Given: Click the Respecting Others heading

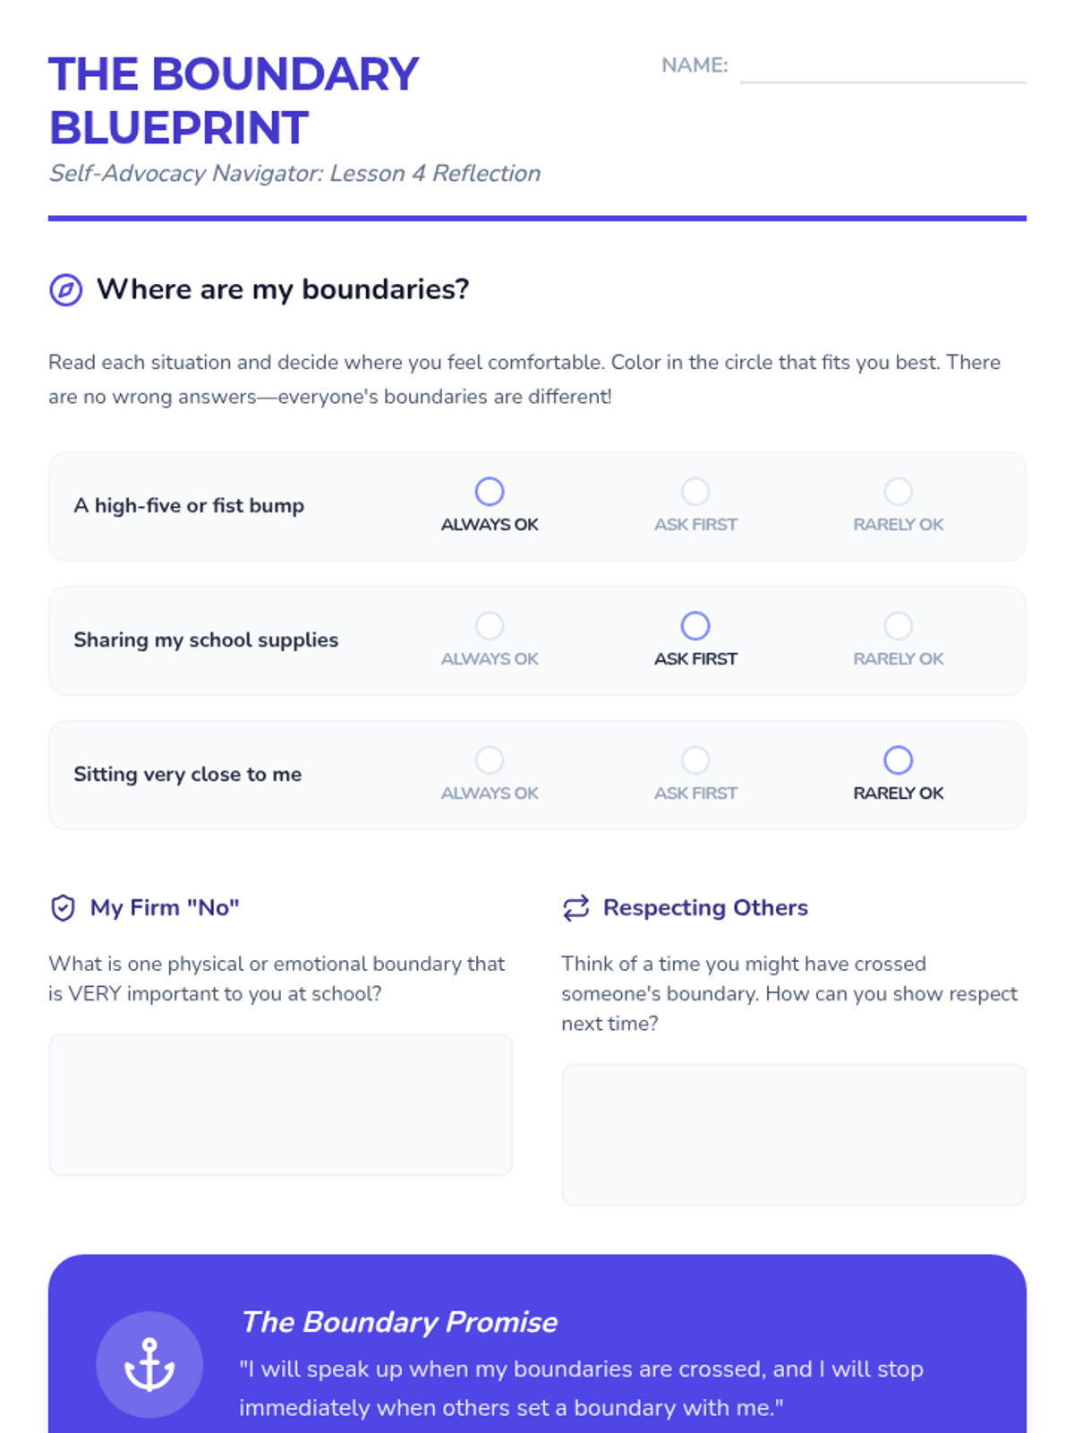Looking at the screenshot, I should (705, 908).
